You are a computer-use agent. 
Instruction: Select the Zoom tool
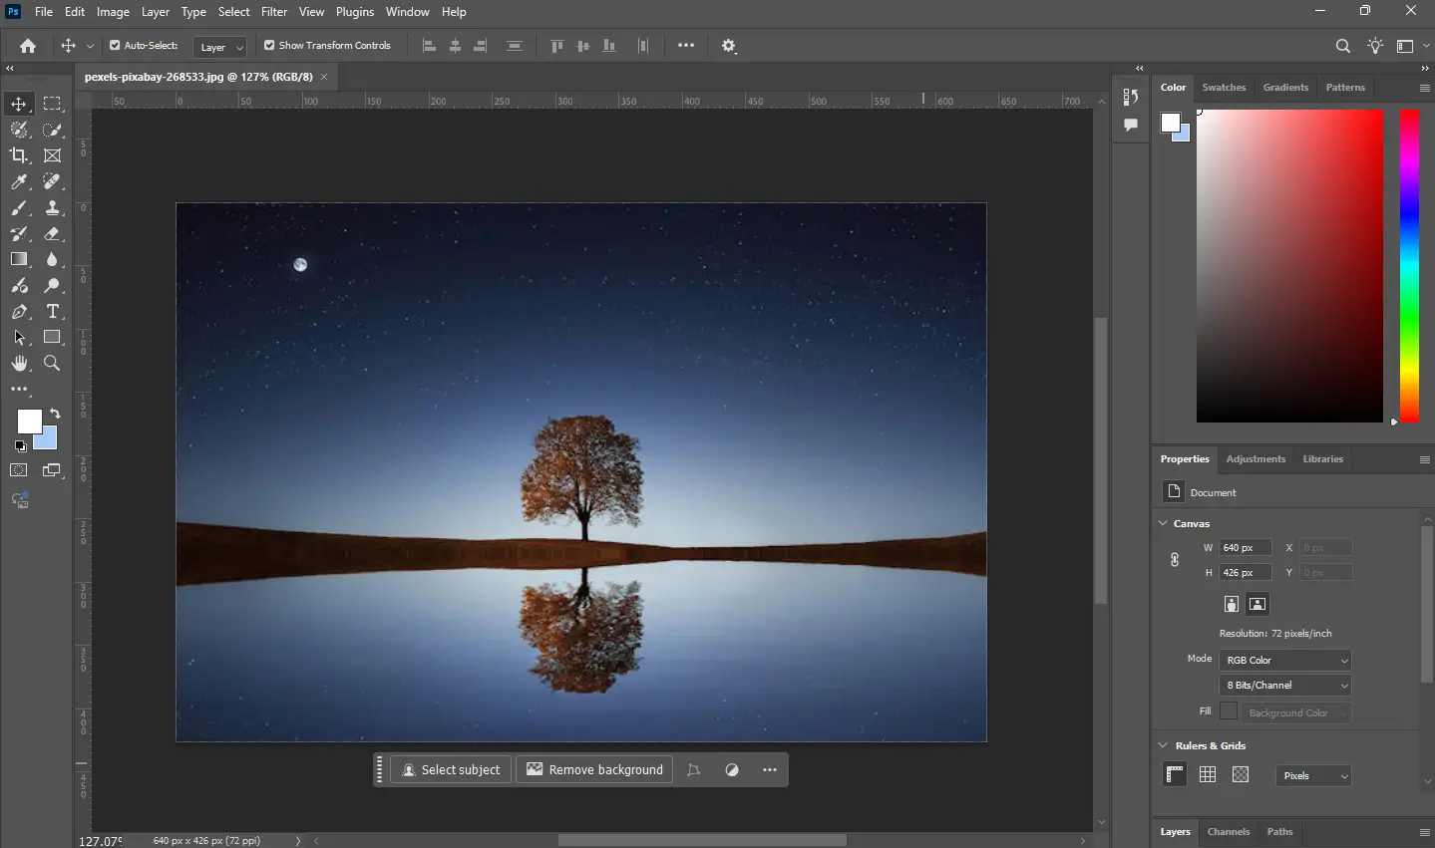coord(52,364)
